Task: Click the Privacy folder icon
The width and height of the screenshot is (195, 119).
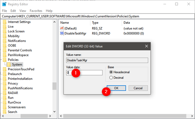Action: [5, 83]
